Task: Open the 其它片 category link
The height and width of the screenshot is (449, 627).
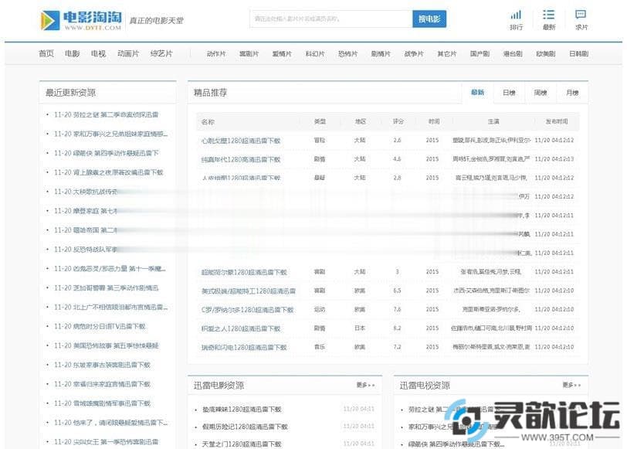Action: [x=446, y=53]
